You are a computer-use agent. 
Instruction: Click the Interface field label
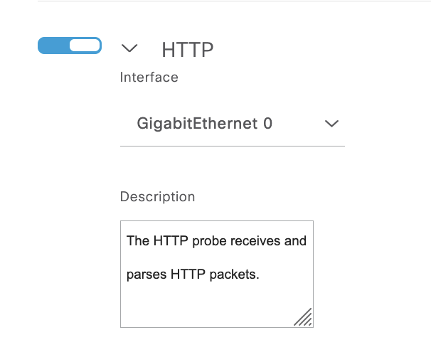[149, 77]
